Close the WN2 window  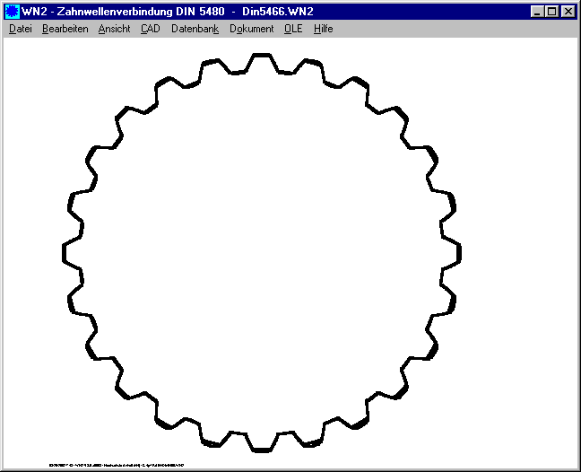[567, 12]
